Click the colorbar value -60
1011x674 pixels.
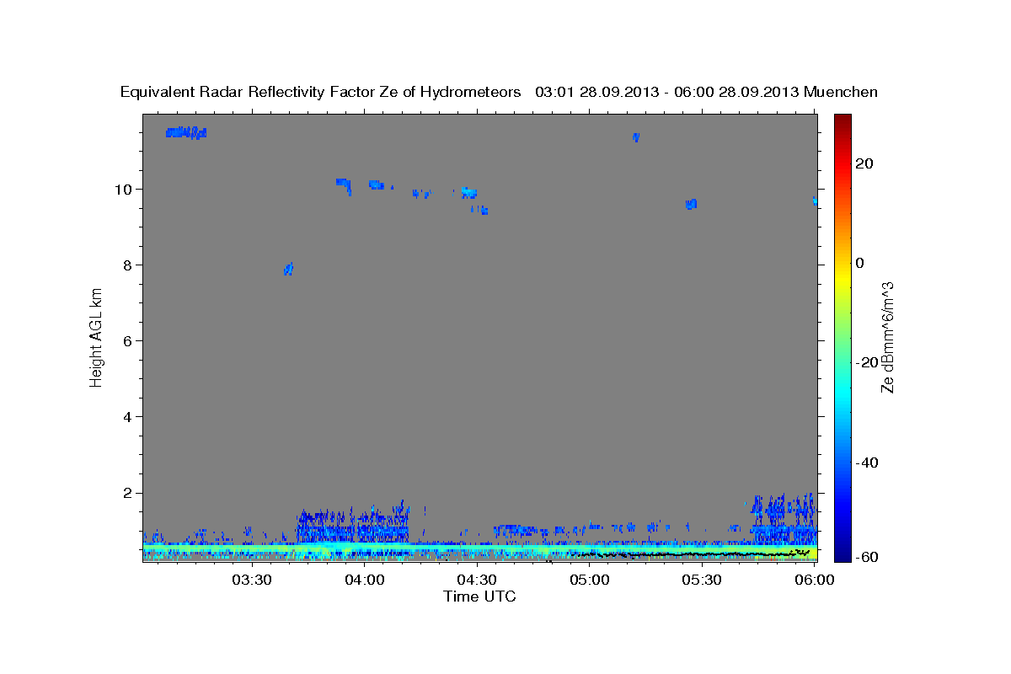click(x=866, y=557)
